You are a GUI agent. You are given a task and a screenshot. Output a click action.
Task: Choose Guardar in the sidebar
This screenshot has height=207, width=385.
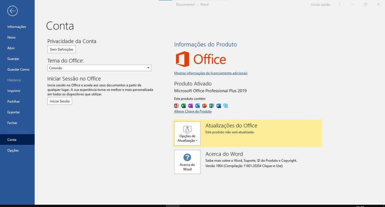click(17, 59)
